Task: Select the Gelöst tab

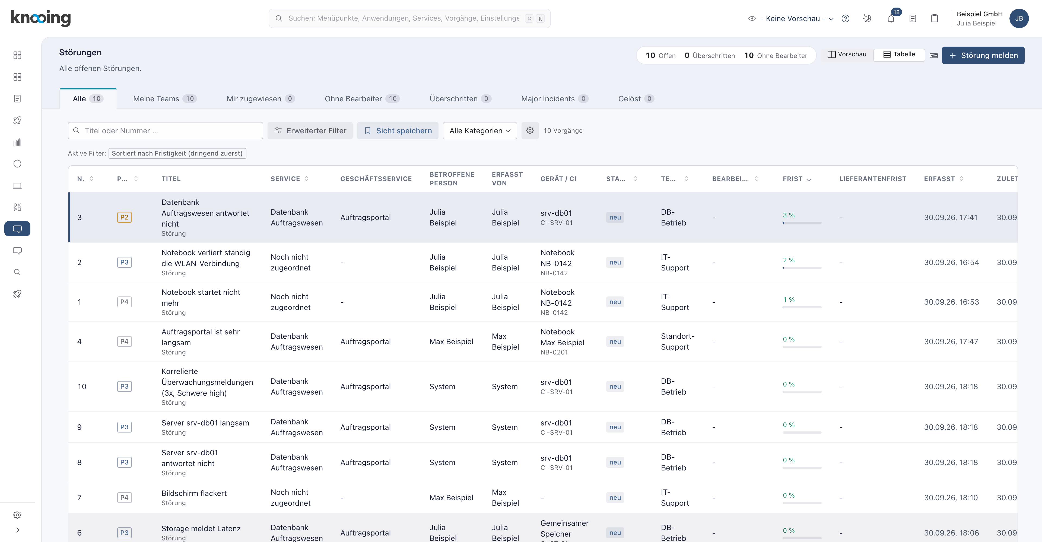Action: click(x=636, y=99)
